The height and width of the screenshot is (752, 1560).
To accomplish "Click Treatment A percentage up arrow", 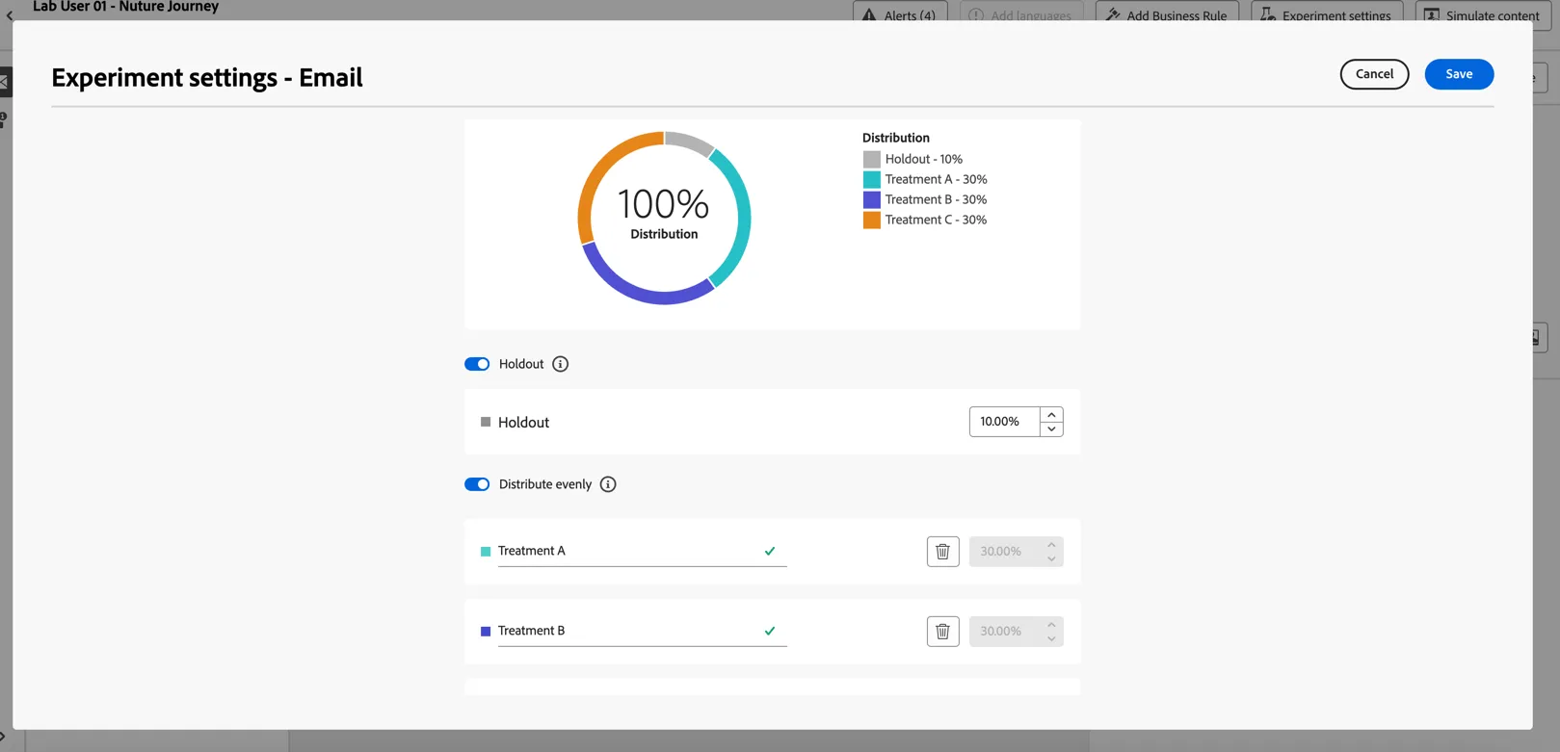I will pos(1051,544).
